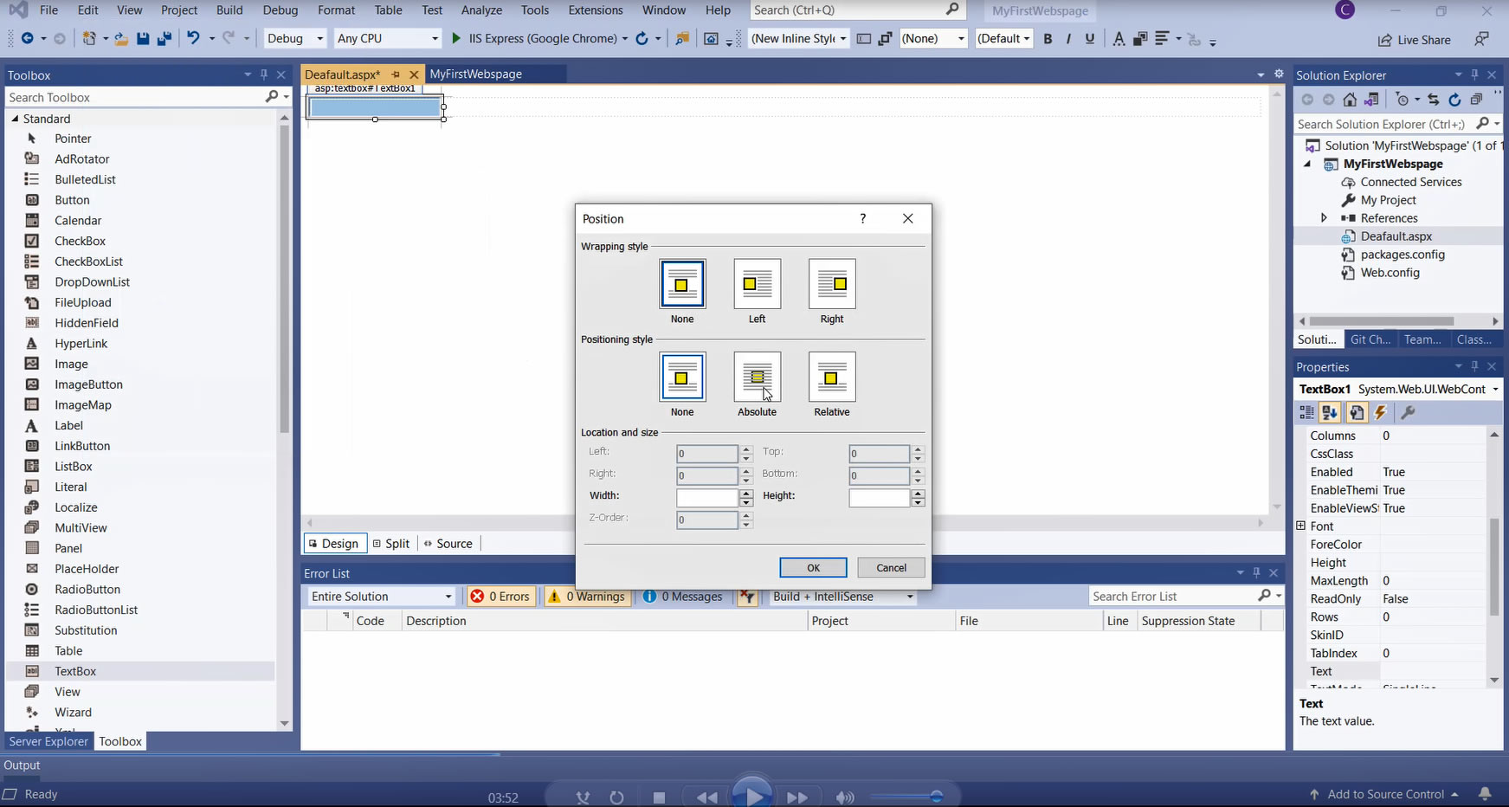Expand the References node in Solution Explorer
The height and width of the screenshot is (807, 1509).
pos(1324,218)
